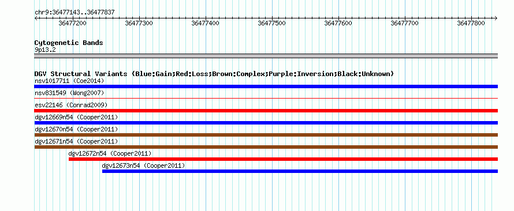The width and height of the screenshot is (514, 211).
Task: Open variant label esv22146 (Conrad2009)
Action: click(71, 105)
